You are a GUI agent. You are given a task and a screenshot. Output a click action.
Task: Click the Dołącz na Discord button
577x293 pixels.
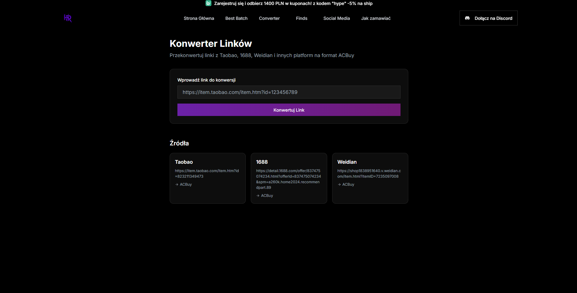point(488,18)
